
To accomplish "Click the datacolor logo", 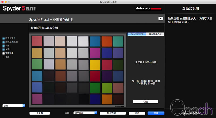I will (x=149, y=9).
